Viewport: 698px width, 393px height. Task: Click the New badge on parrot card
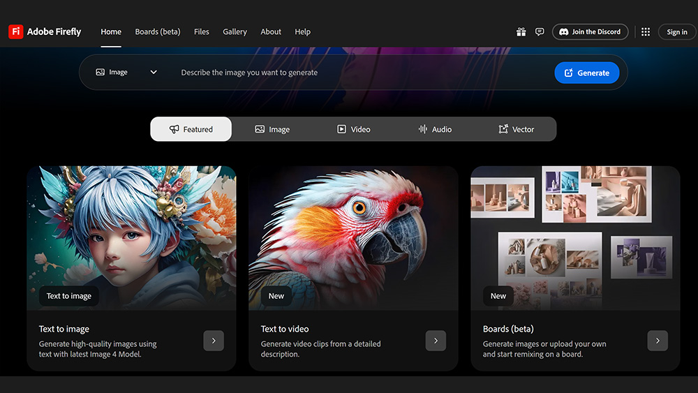click(x=276, y=296)
